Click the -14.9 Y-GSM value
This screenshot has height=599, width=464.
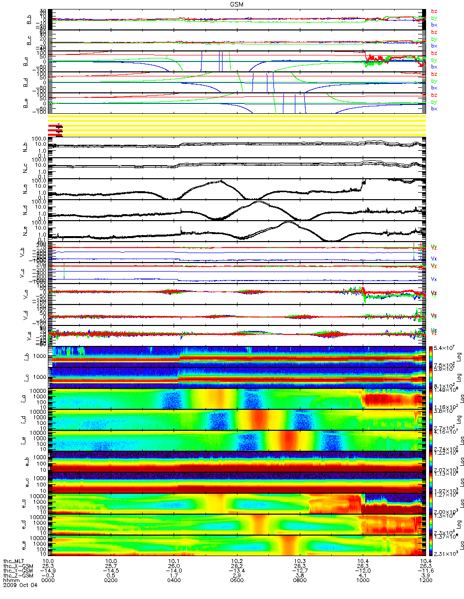click(x=48, y=572)
